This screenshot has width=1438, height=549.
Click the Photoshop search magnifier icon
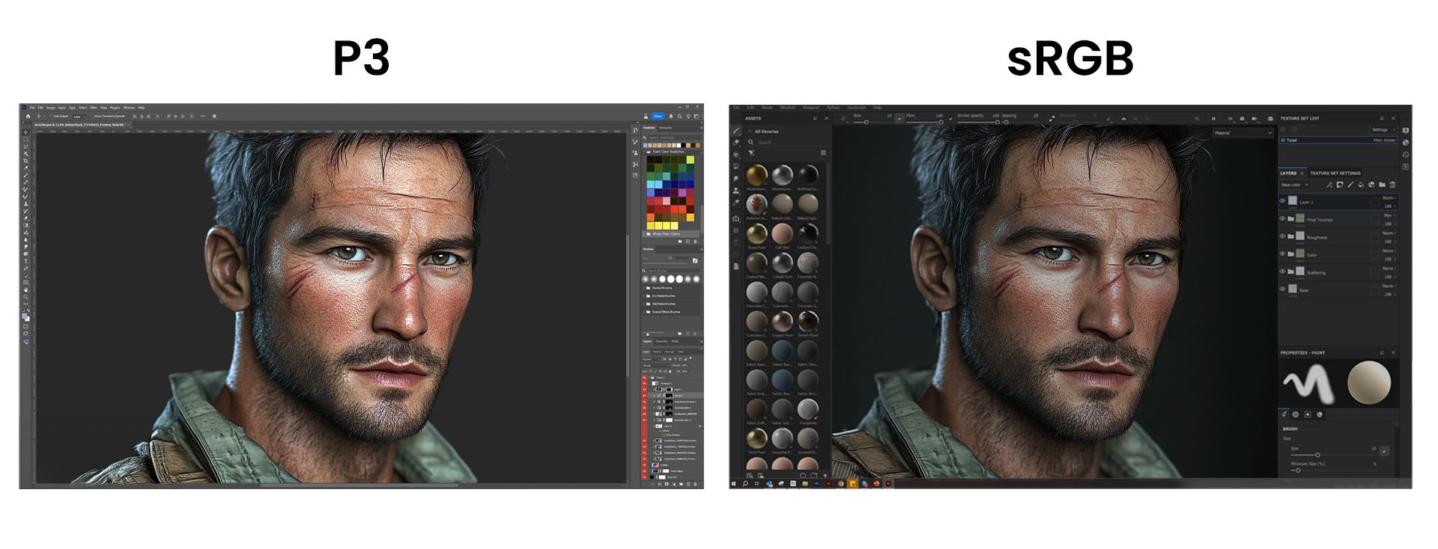coord(679,116)
